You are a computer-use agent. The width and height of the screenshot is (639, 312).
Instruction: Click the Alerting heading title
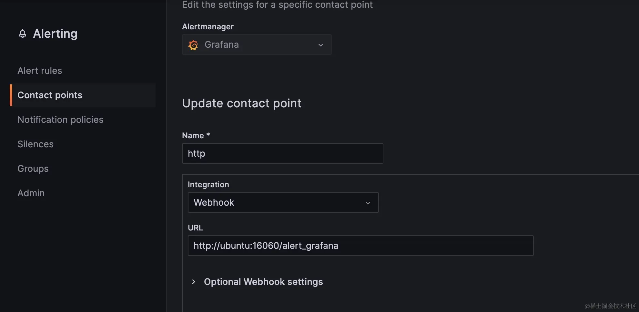point(55,34)
